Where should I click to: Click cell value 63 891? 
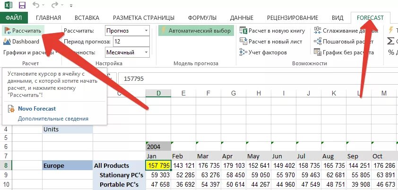[x=384, y=175]
